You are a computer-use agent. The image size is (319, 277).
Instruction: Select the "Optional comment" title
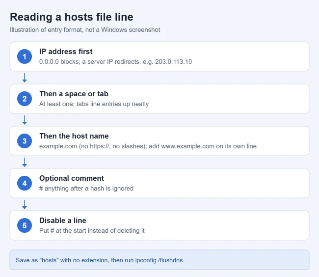(72, 178)
